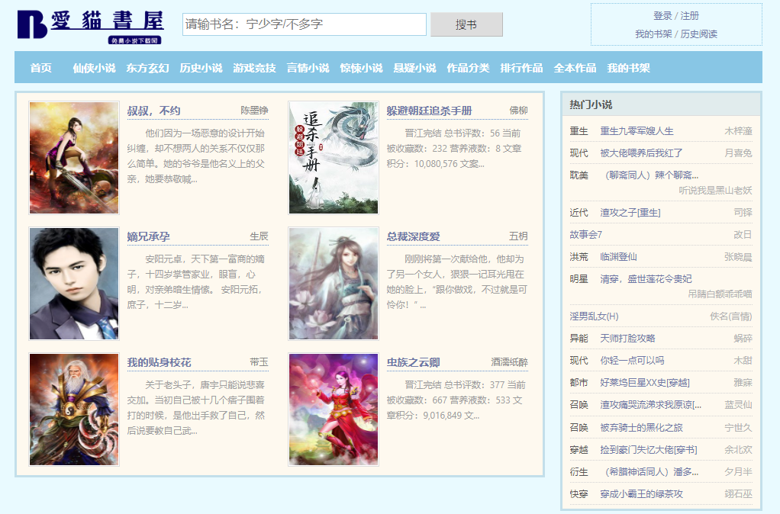Click the 躲避朝廷追杀手册 title link
This screenshot has width=780, height=514.
pos(429,111)
